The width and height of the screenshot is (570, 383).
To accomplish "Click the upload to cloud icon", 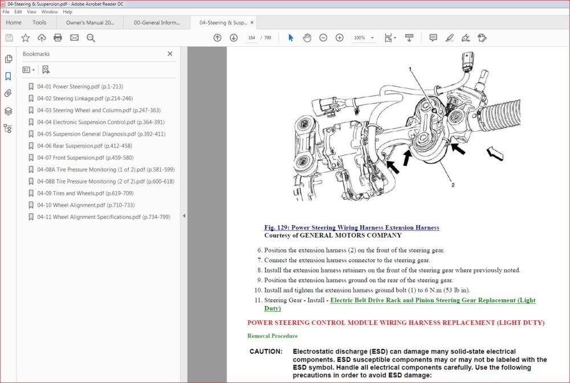I will [x=42, y=38].
